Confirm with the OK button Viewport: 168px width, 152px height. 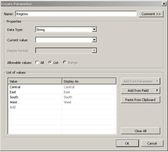coord(127,143)
